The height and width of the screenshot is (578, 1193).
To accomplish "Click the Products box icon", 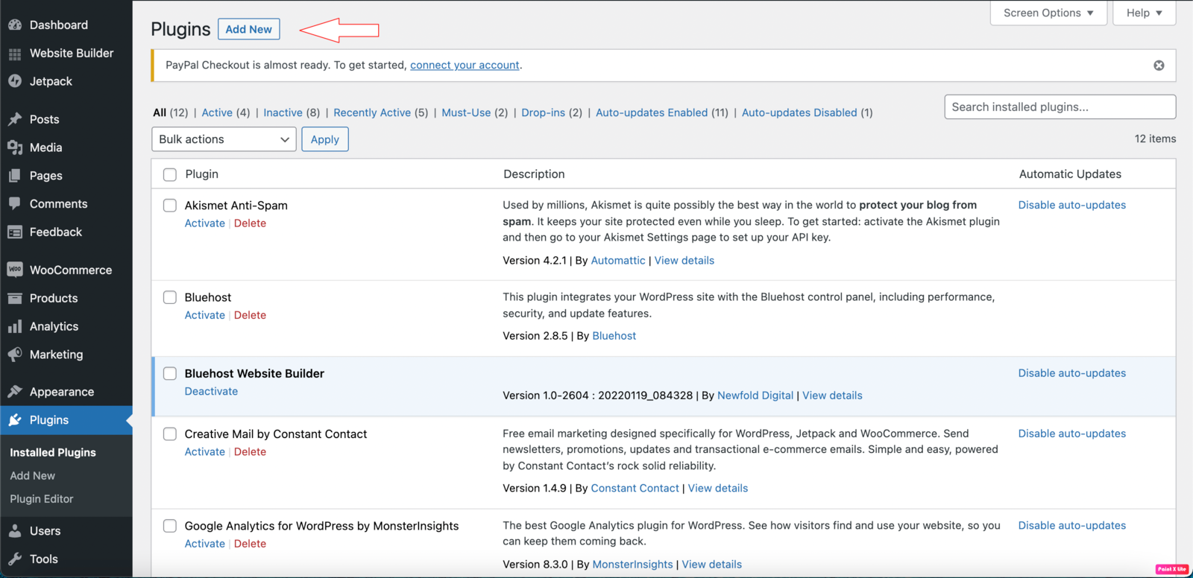I will [x=15, y=298].
